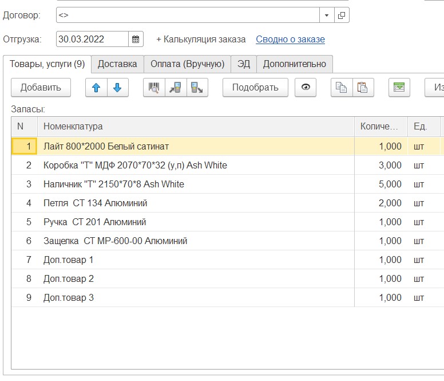
Task: Select the Дополнительно tab
Action: pos(294,64)
